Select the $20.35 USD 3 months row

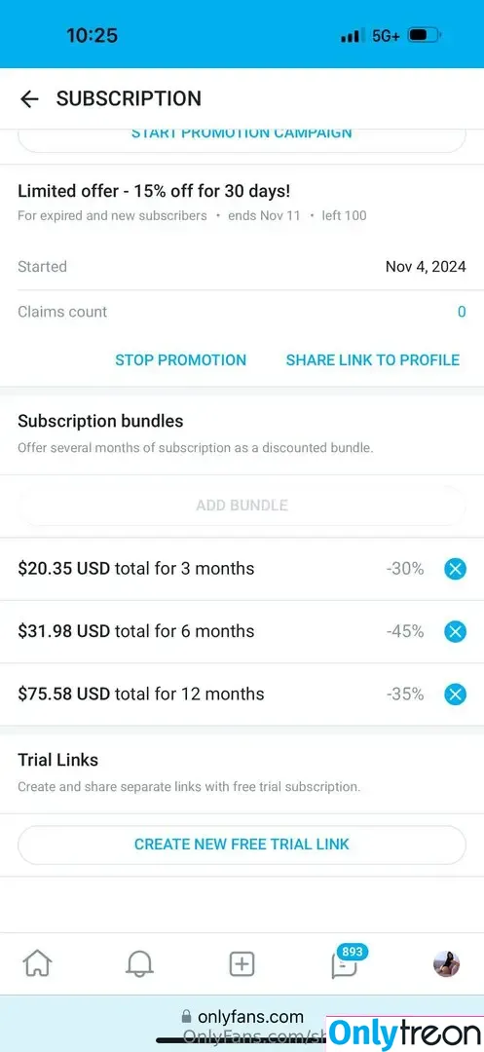pyautogui.click(x=242, y=569)
